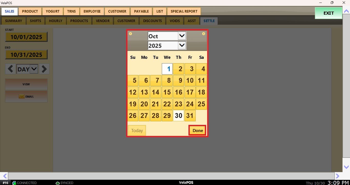Image resolution: width=350 pixels, height=185 pixels.
Task: Click the END date field 10/31/2025
Action: click(x=26, y=55)
